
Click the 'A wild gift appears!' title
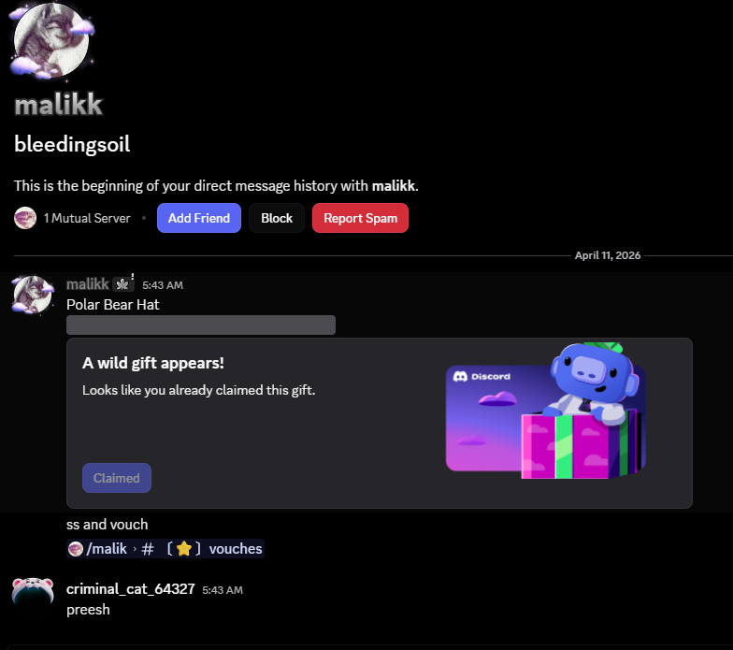point(153,363)
